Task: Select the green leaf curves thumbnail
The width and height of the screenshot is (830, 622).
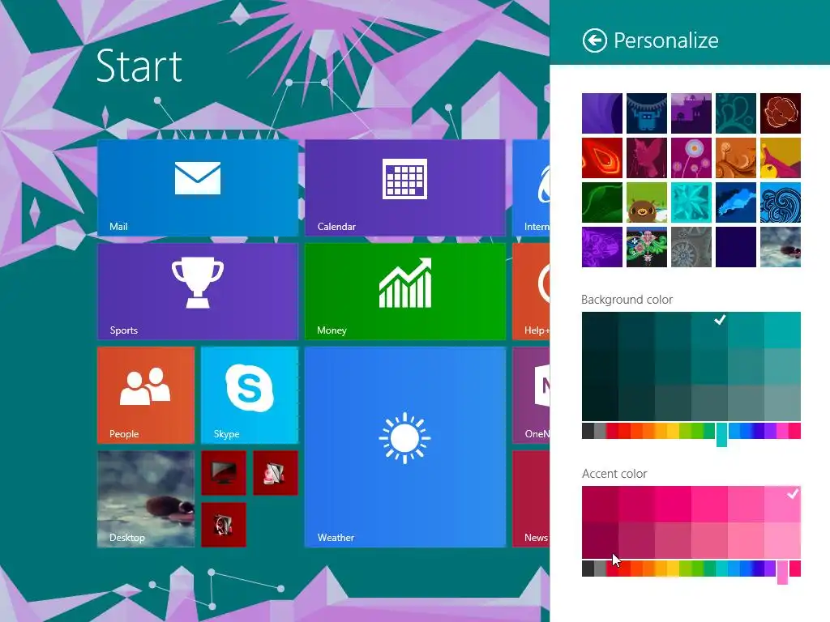Action: [602, 202]
